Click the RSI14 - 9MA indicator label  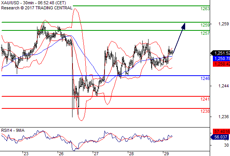click(13, 131)
